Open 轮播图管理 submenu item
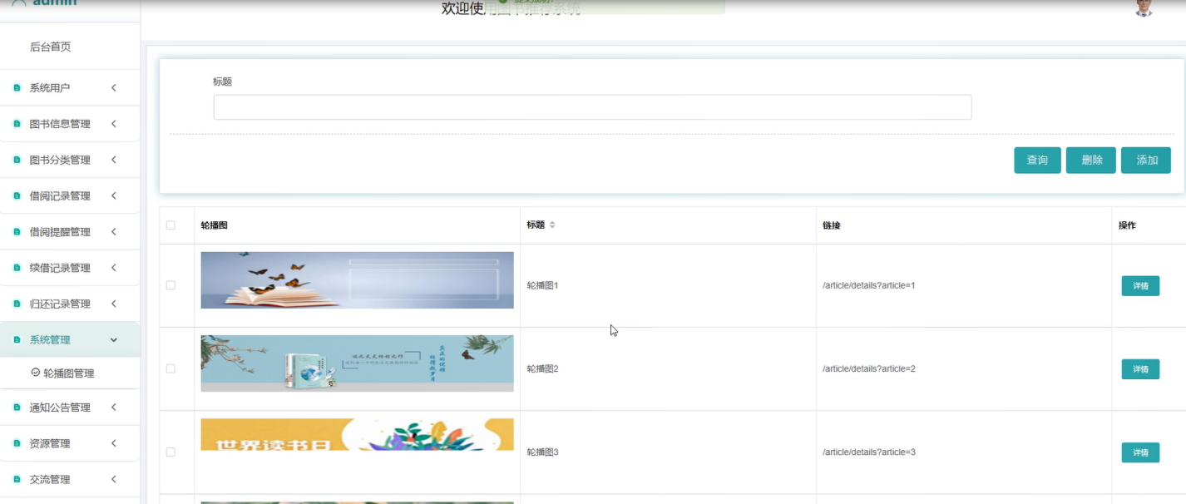The width and height of the screenshot is (1186, 504). click(68, 373)
